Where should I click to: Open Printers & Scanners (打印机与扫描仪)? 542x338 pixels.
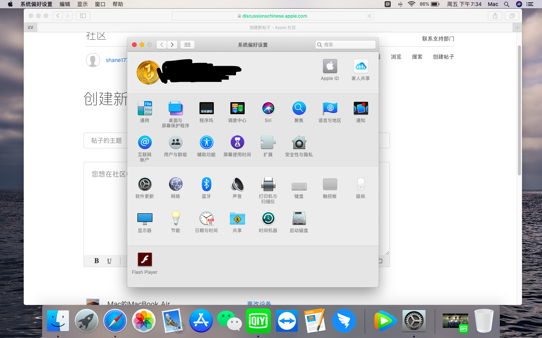[268, 184]
